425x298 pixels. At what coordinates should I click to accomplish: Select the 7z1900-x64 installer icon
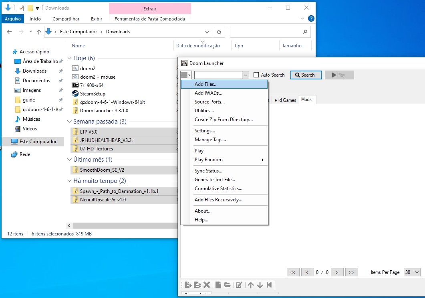click(x=75, y=85)
